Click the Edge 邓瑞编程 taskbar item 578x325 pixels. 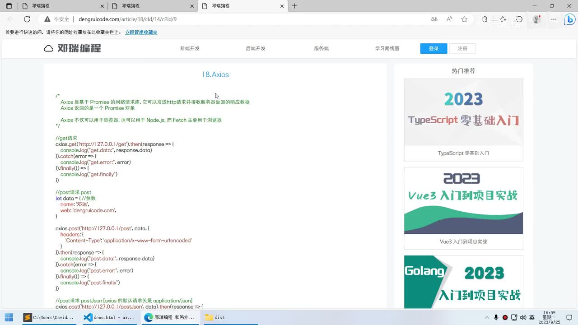point(170,317)
